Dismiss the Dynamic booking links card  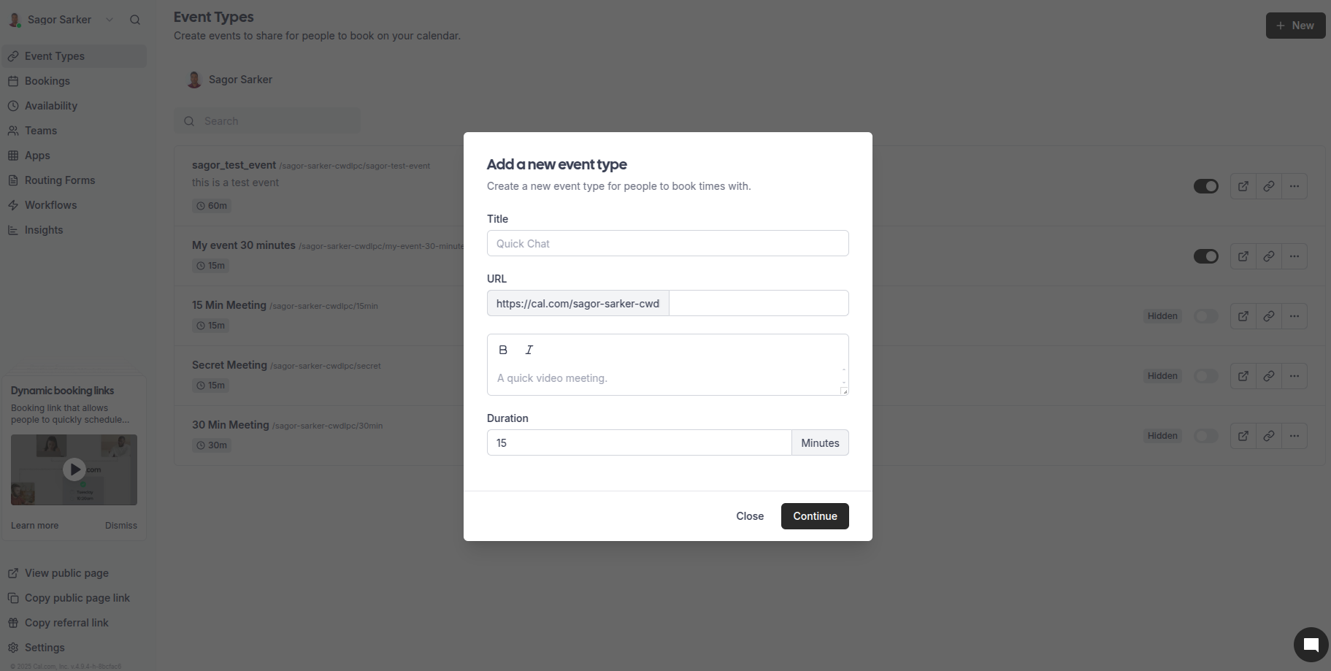click(120, 525)
